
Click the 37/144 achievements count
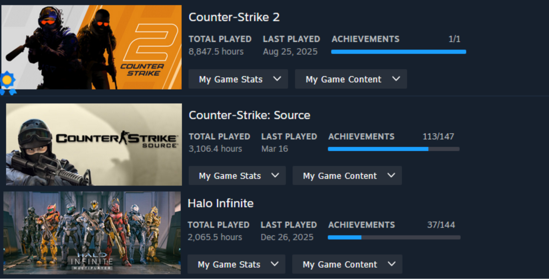point(441,225)
